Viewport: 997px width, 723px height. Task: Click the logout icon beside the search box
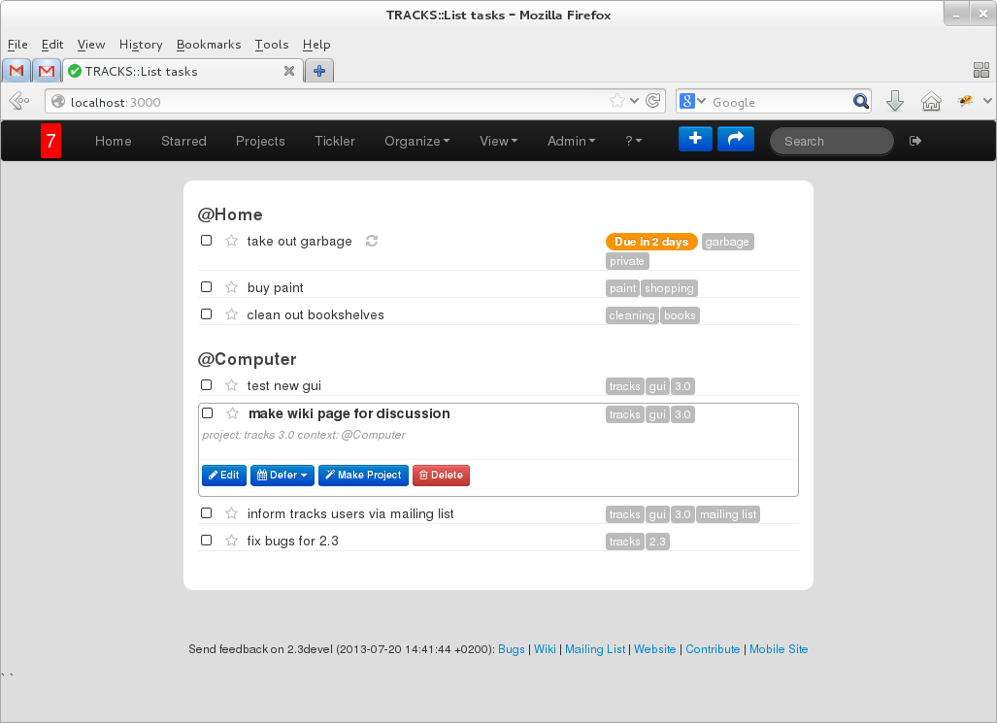pyautogui.click(x=914, y=141)
